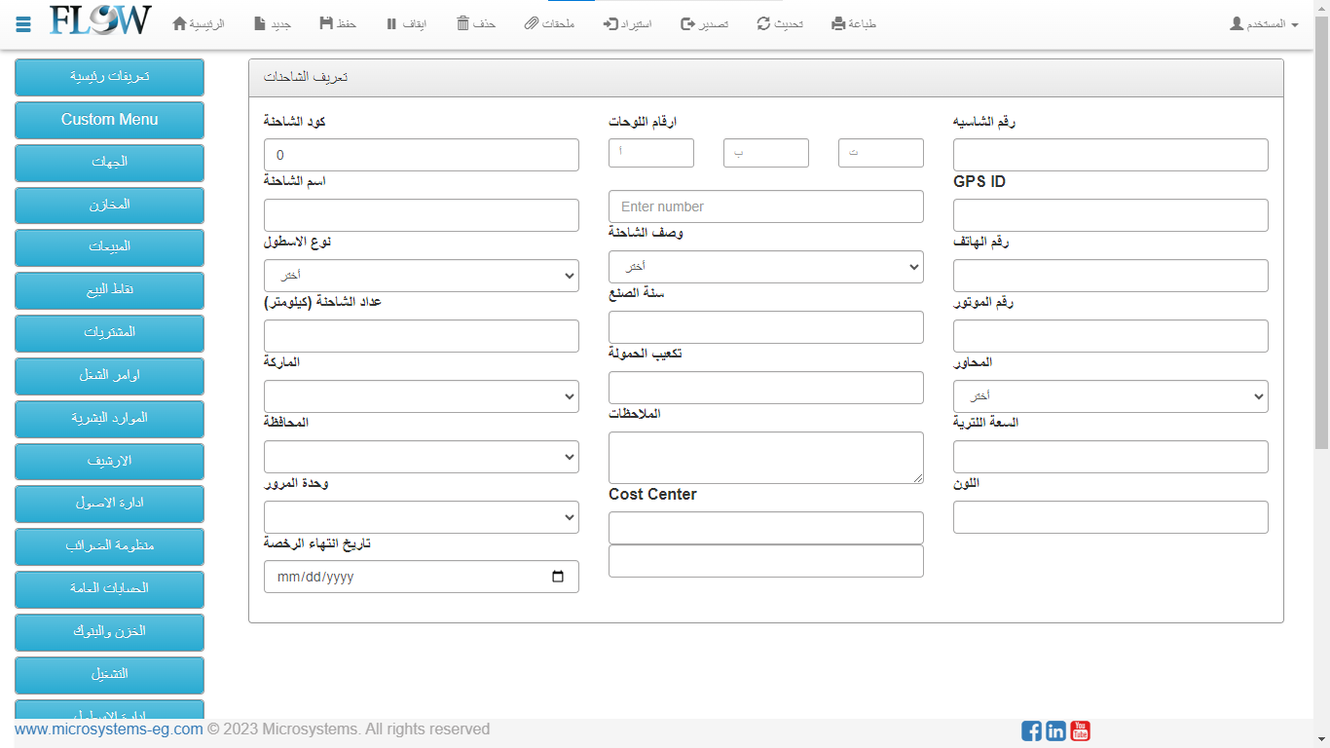Click the New (جديد) file icon

tap(260, 23)
